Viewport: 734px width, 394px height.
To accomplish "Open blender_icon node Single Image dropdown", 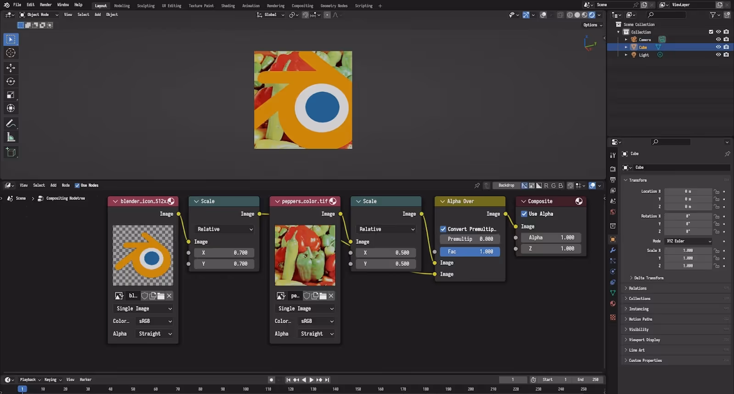I will (x=143, y=309).
